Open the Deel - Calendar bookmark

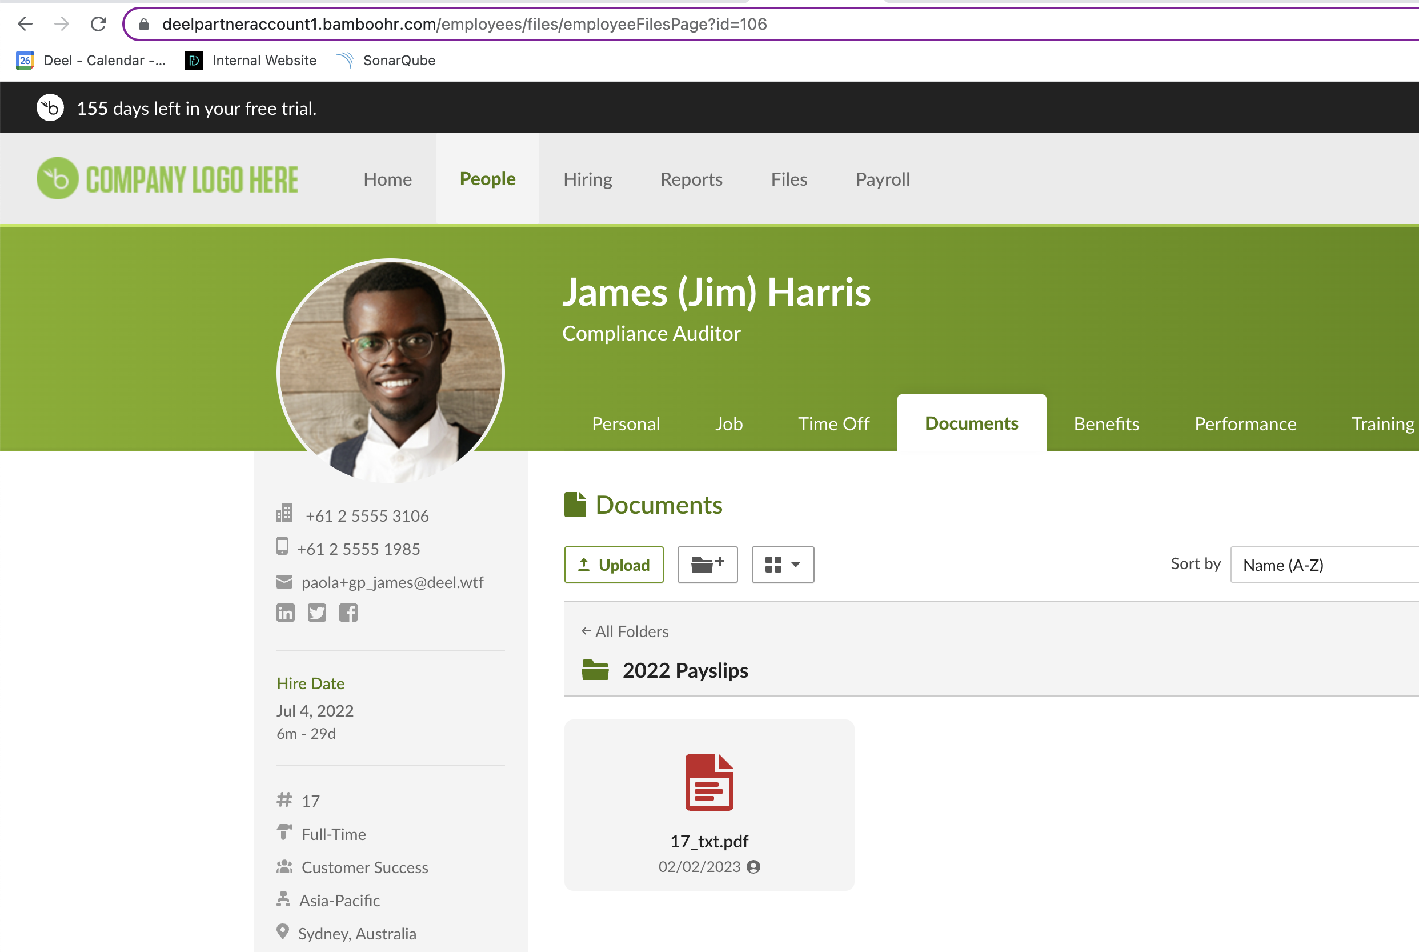(91, 60)
